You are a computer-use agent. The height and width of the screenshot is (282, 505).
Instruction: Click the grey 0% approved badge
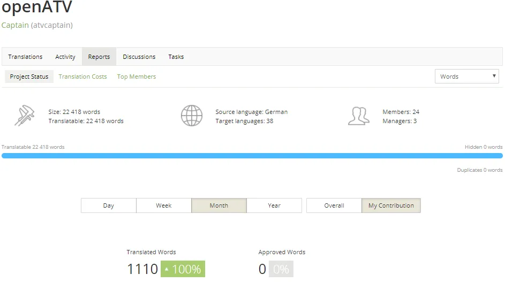click(281, 269)
